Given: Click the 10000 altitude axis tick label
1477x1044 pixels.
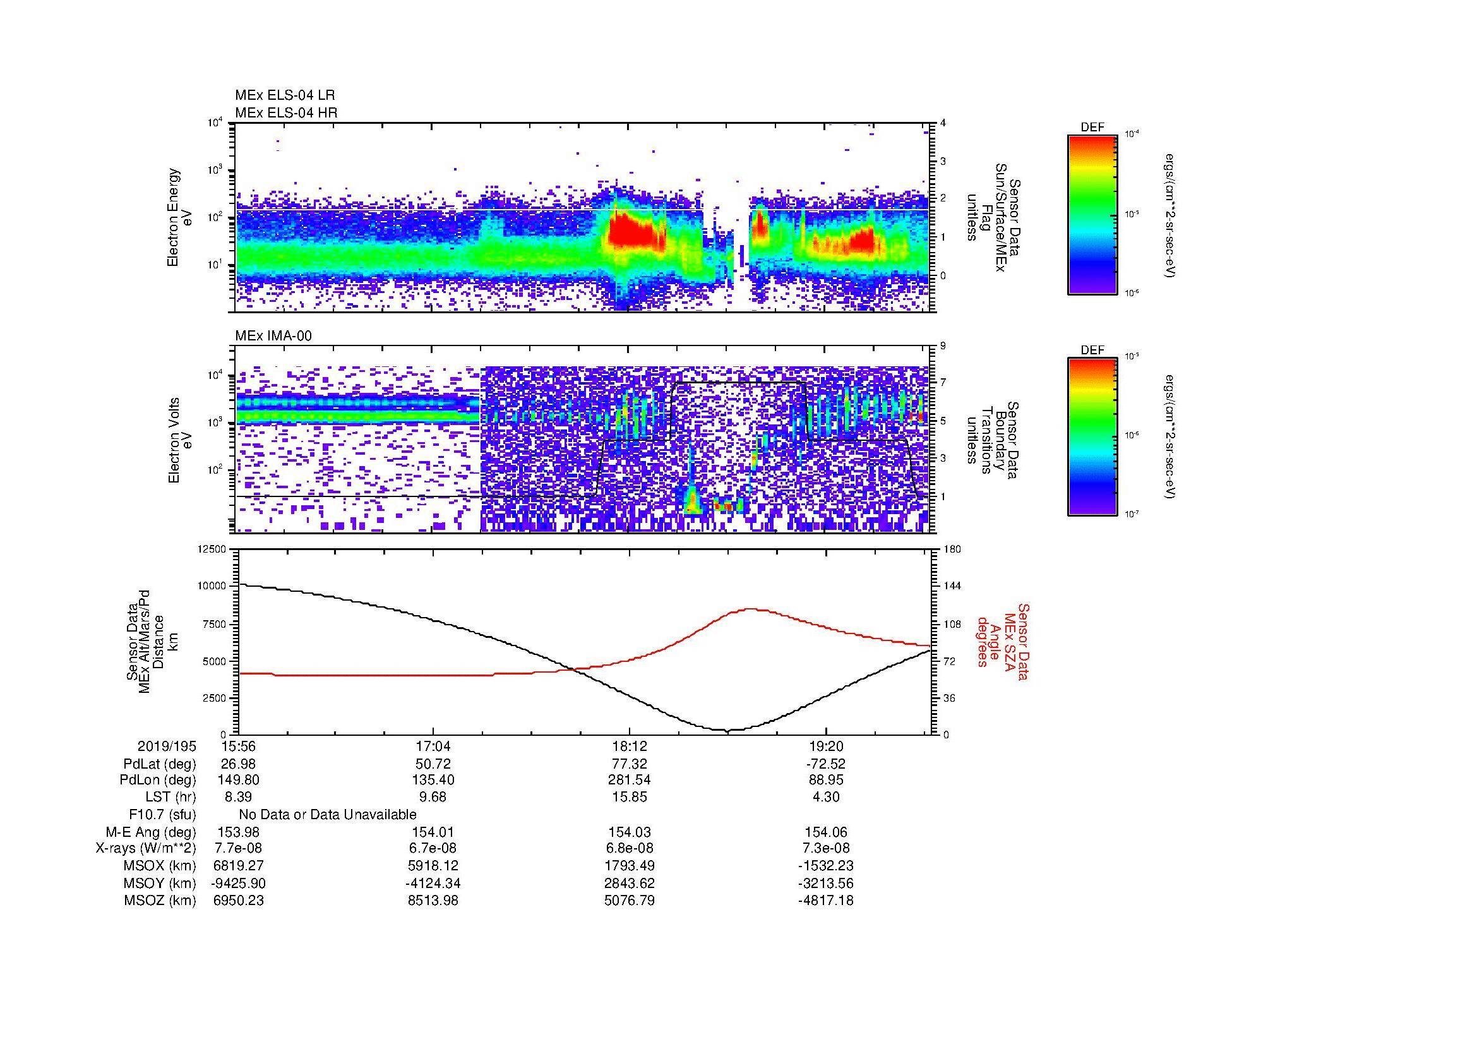Looking at the screenshot, I should point(211,587).
